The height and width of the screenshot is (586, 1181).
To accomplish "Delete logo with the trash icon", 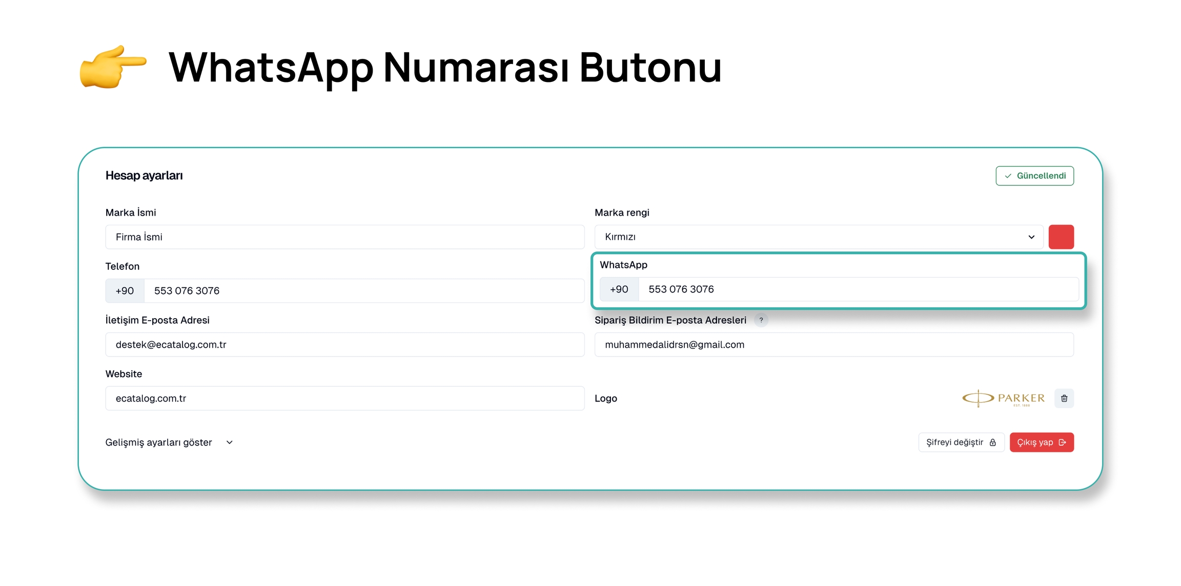I will [1064, 398].
